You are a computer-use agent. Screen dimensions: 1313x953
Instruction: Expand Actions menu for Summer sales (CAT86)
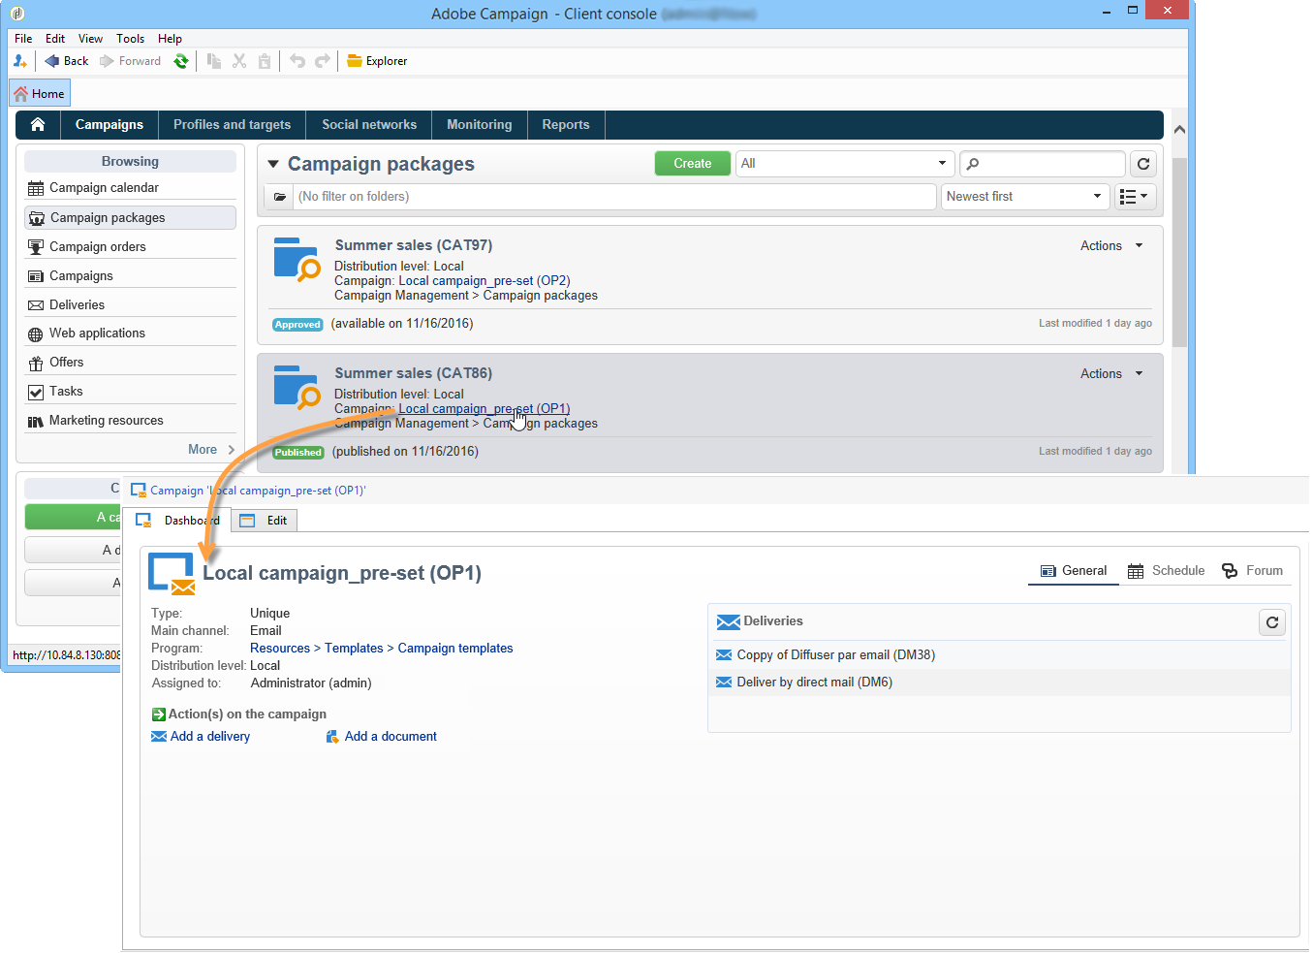(1112, 374)
